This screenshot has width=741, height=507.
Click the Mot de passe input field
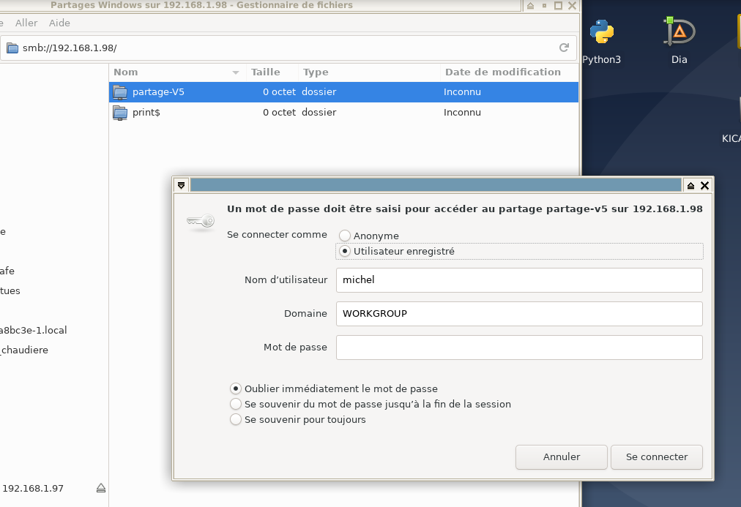point(518,348)
